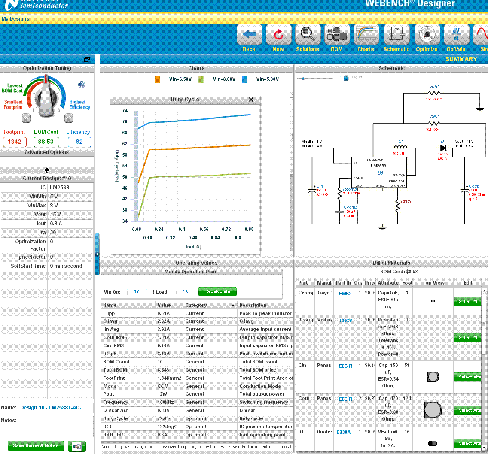
Task: Sort operating values by Value column
Action: [169, 306]
